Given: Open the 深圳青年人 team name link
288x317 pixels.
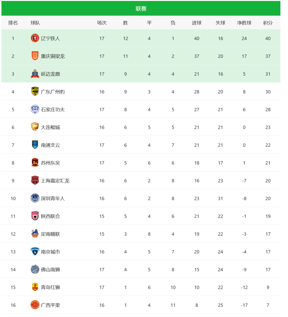Looking at the screenshot, I should pyautogui.click(x=53, y=198).
